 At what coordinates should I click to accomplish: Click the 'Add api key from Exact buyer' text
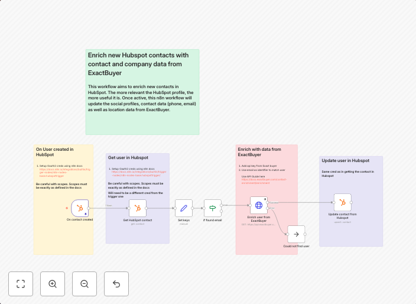click(x=259, y=166)
